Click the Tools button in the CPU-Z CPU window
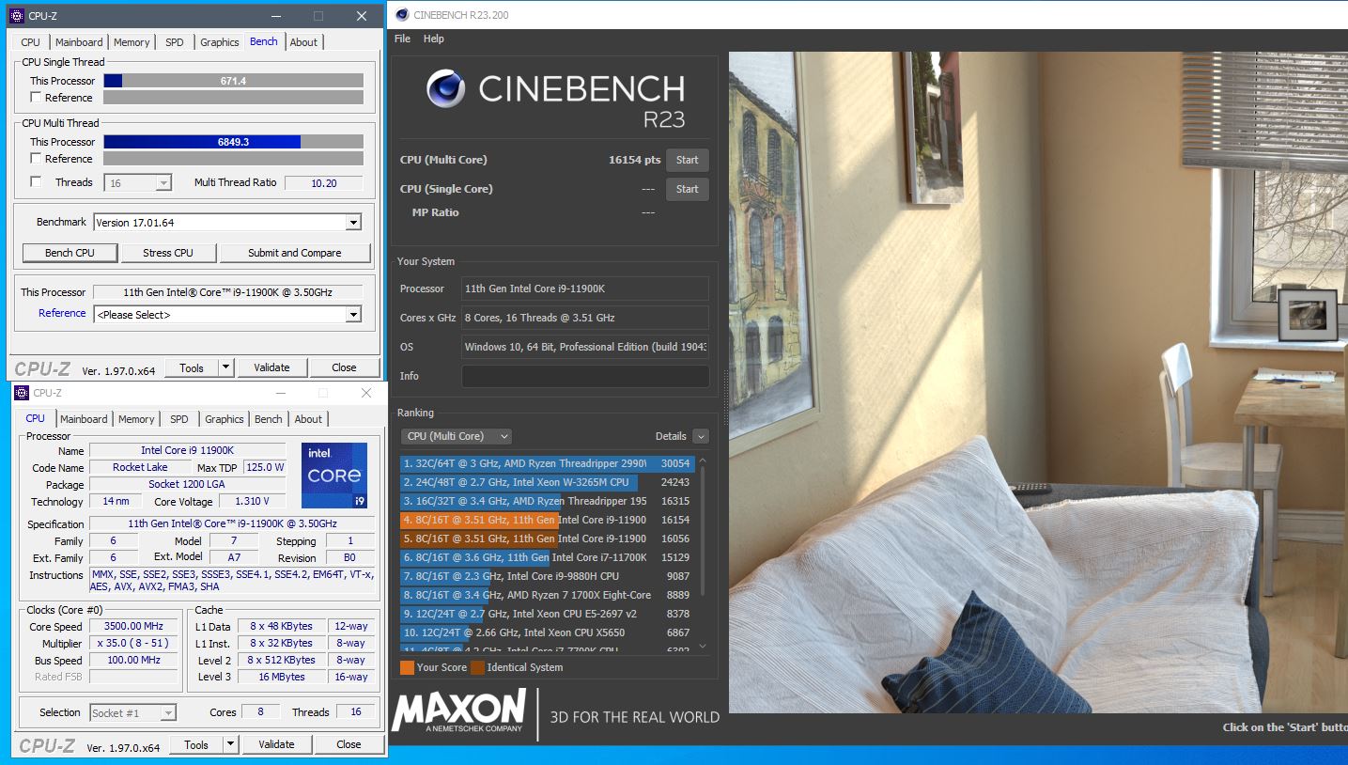This screenshot has width=1348, height=765. pos(196,744)
